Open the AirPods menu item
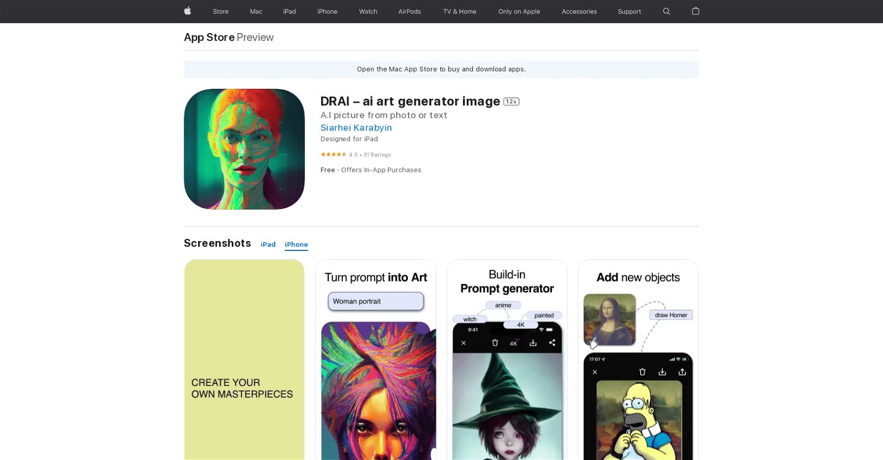Image resolution: width=883 pixels, height=460 pixels. click(x=409, y=12)
